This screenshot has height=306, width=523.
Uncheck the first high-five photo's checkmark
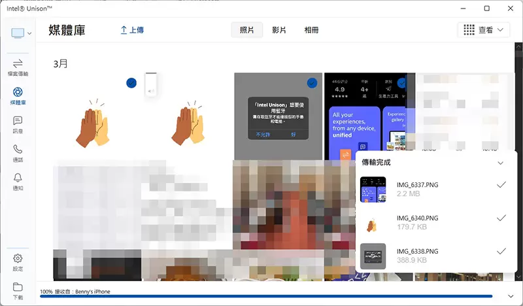pyautogui.click(x=131, y=83)
